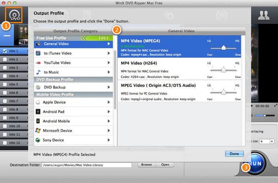Image resolution: width=278 pixels, height=183 pixels.
Task: Check the title 8 checkbox
Action: click(5, 109)
